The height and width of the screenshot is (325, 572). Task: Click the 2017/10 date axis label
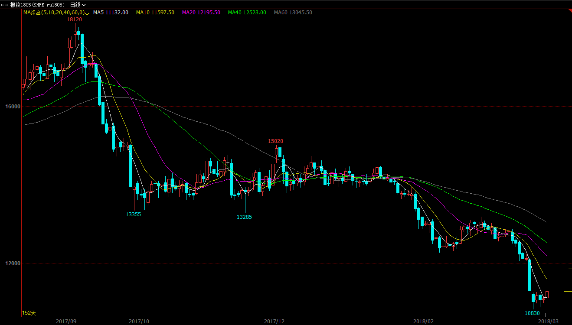(x=139, y=321)
